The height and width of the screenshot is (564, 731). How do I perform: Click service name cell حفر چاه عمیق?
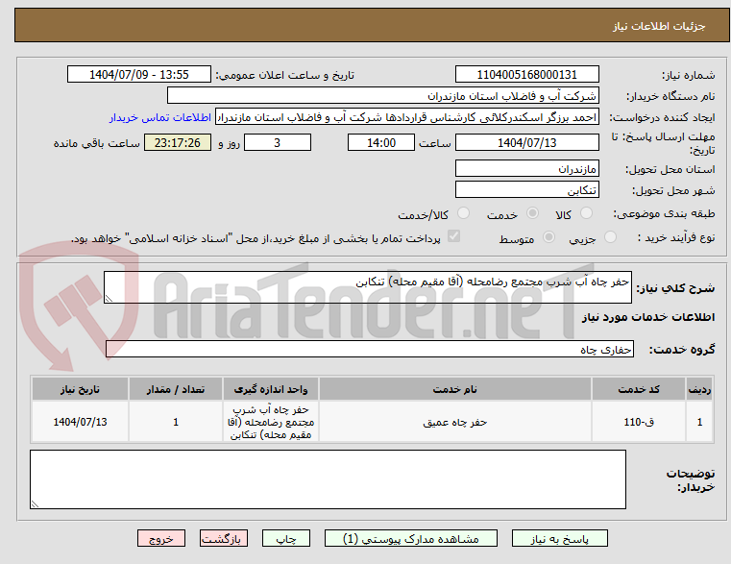pos(455,422)
